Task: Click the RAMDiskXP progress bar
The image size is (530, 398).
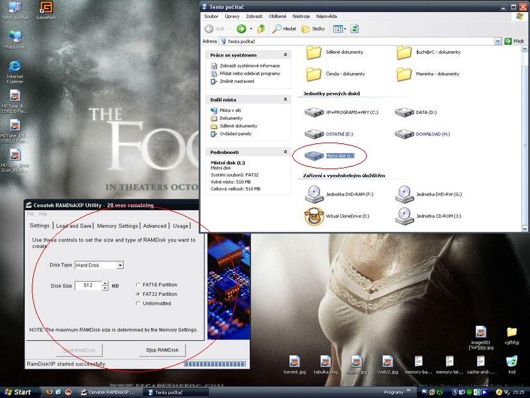Action: pos(215,364)
